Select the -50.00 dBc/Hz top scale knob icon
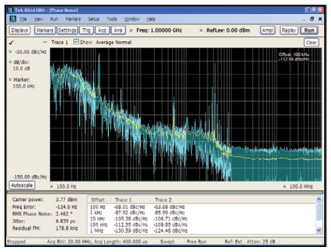331x252 pixels. [10, 51]
